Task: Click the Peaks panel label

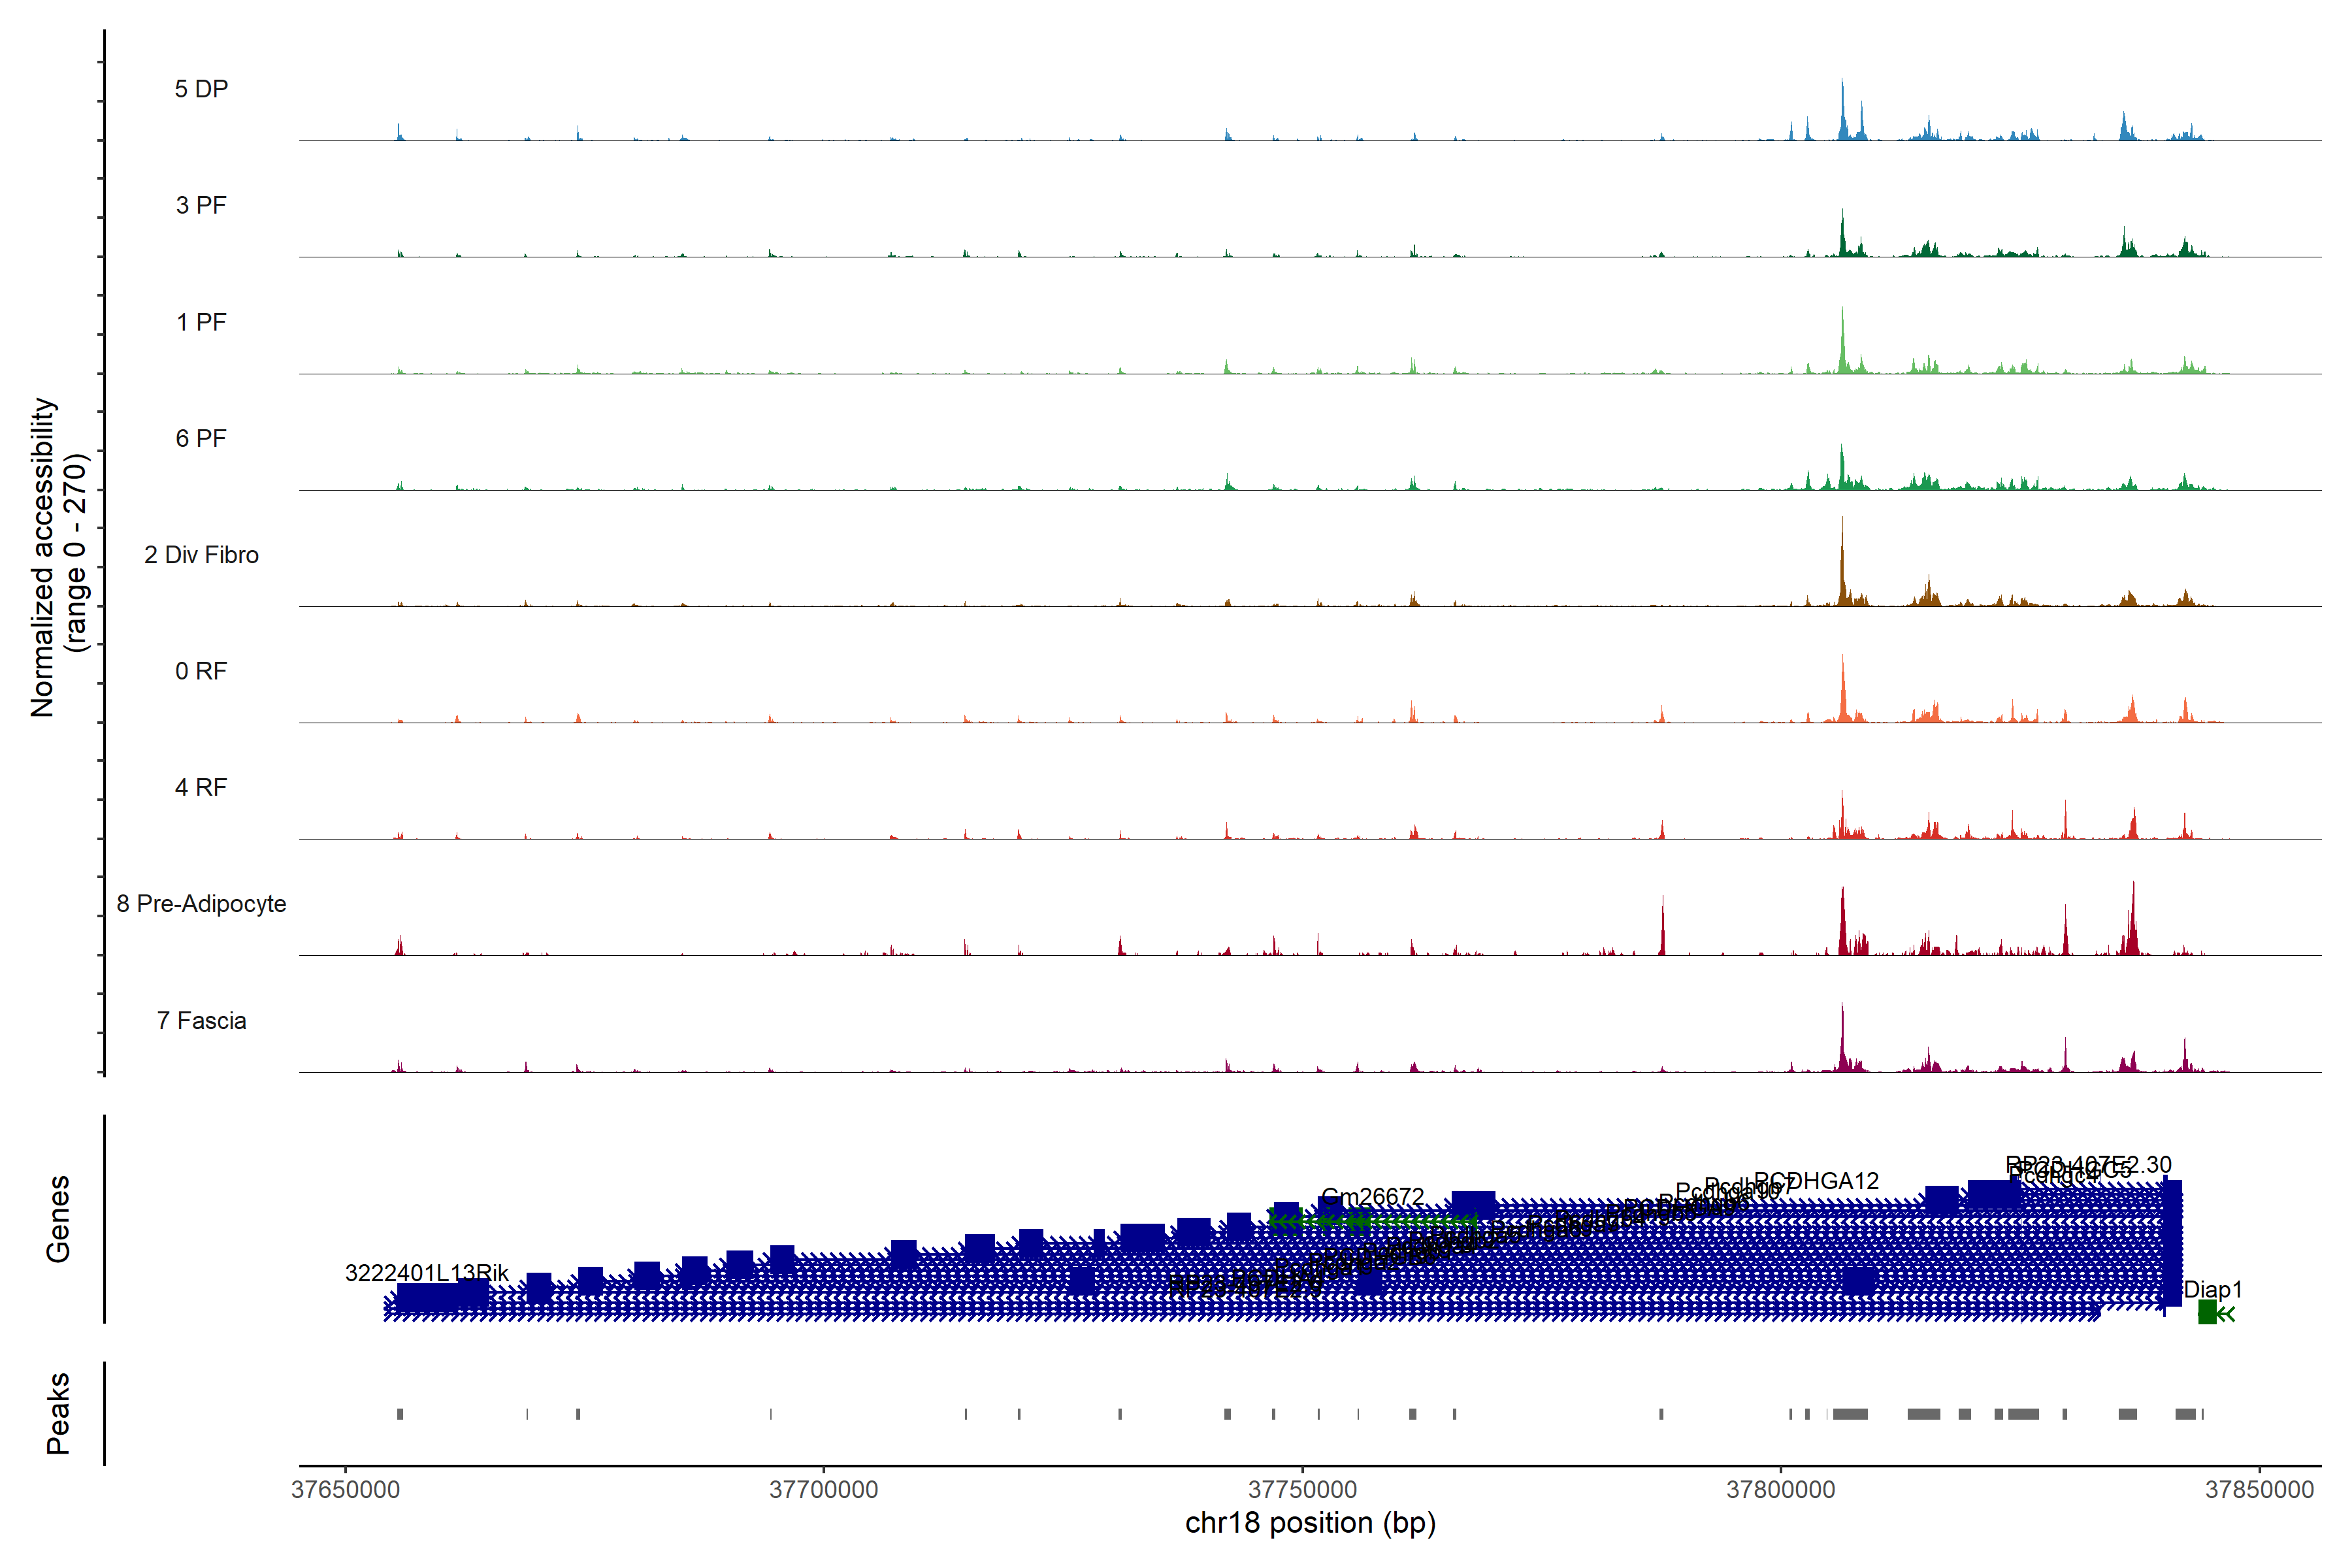Action: 57,1413
